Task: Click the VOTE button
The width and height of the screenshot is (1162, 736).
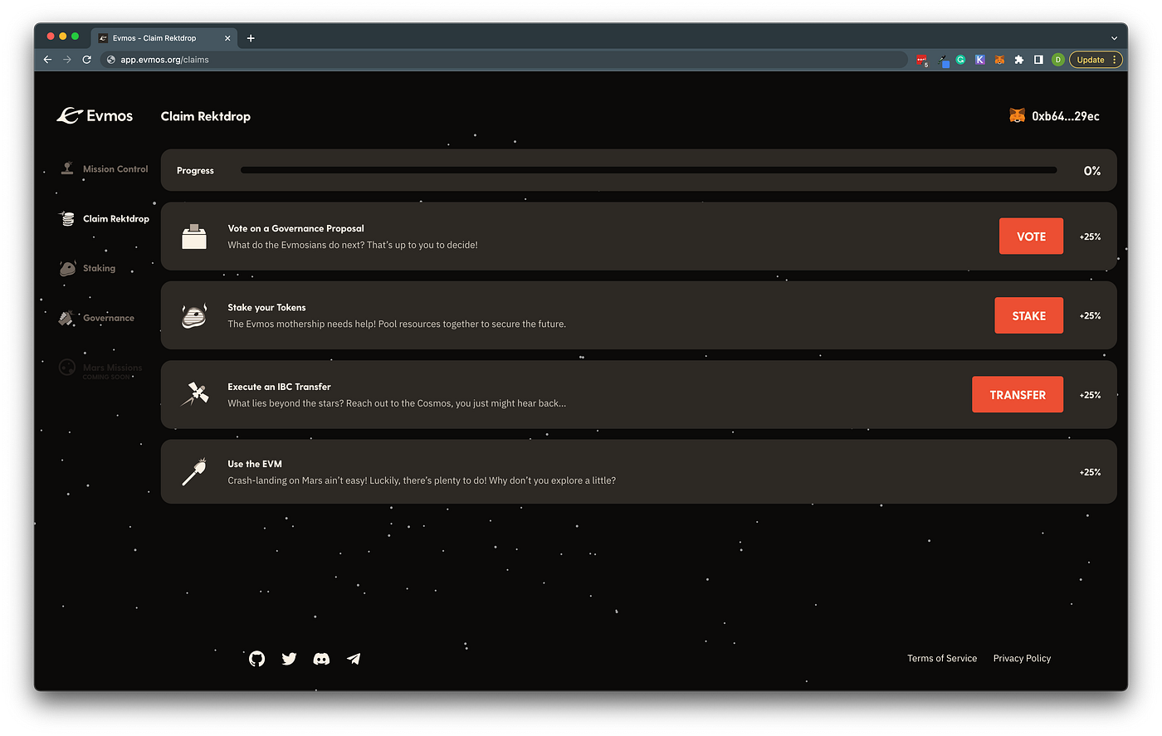Action: pos(1031,236)
